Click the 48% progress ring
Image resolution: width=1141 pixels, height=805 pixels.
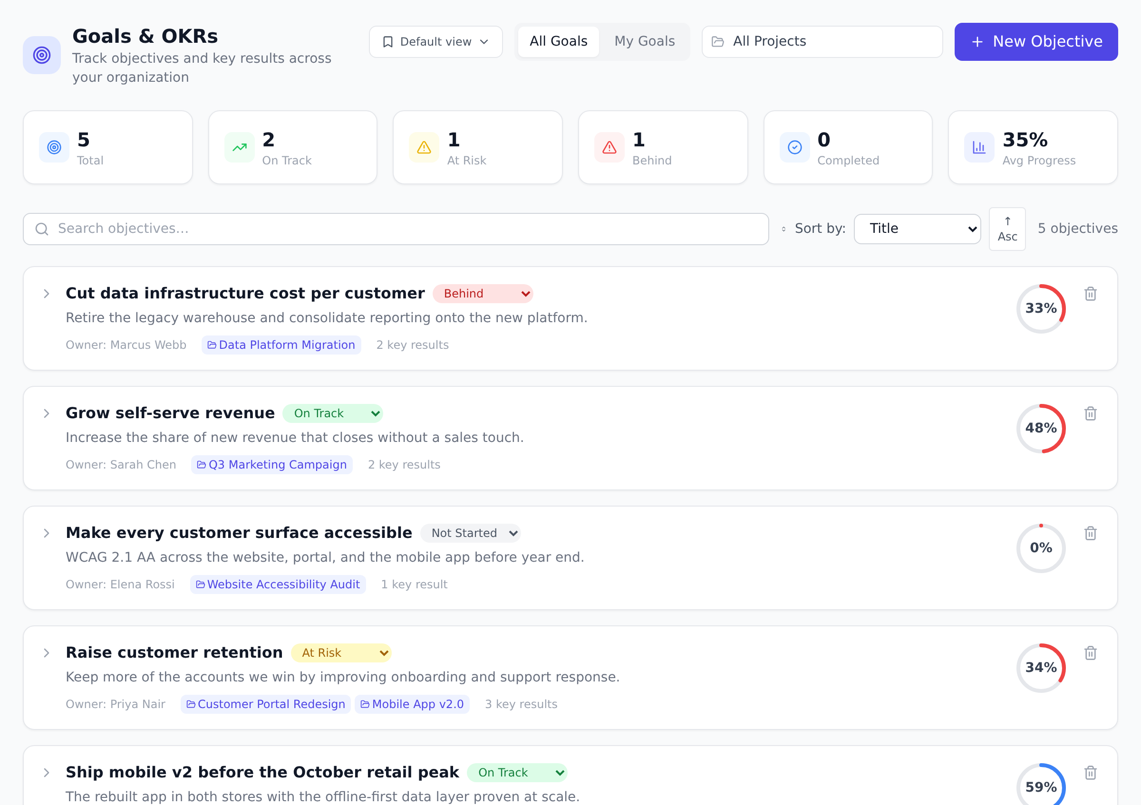1041,429
